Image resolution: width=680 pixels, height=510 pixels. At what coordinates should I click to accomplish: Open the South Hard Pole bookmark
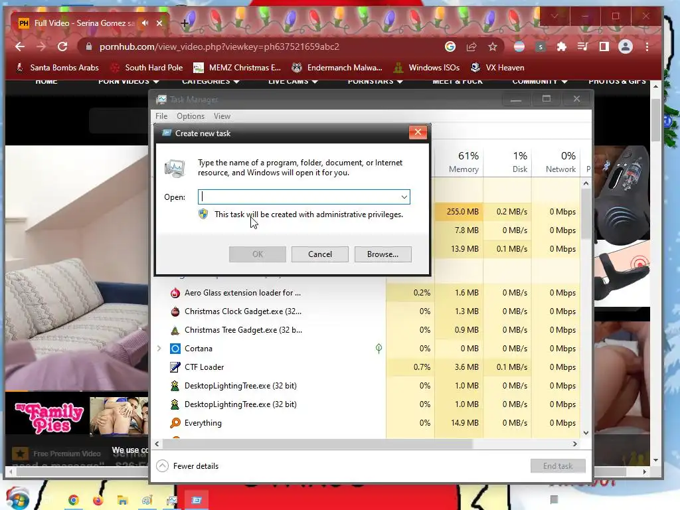pyautogui.click(x=147, y=68)
